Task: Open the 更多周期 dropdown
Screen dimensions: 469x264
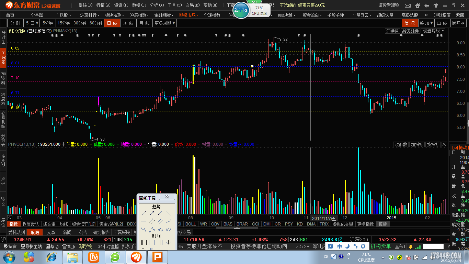Action: click(165, 23)
